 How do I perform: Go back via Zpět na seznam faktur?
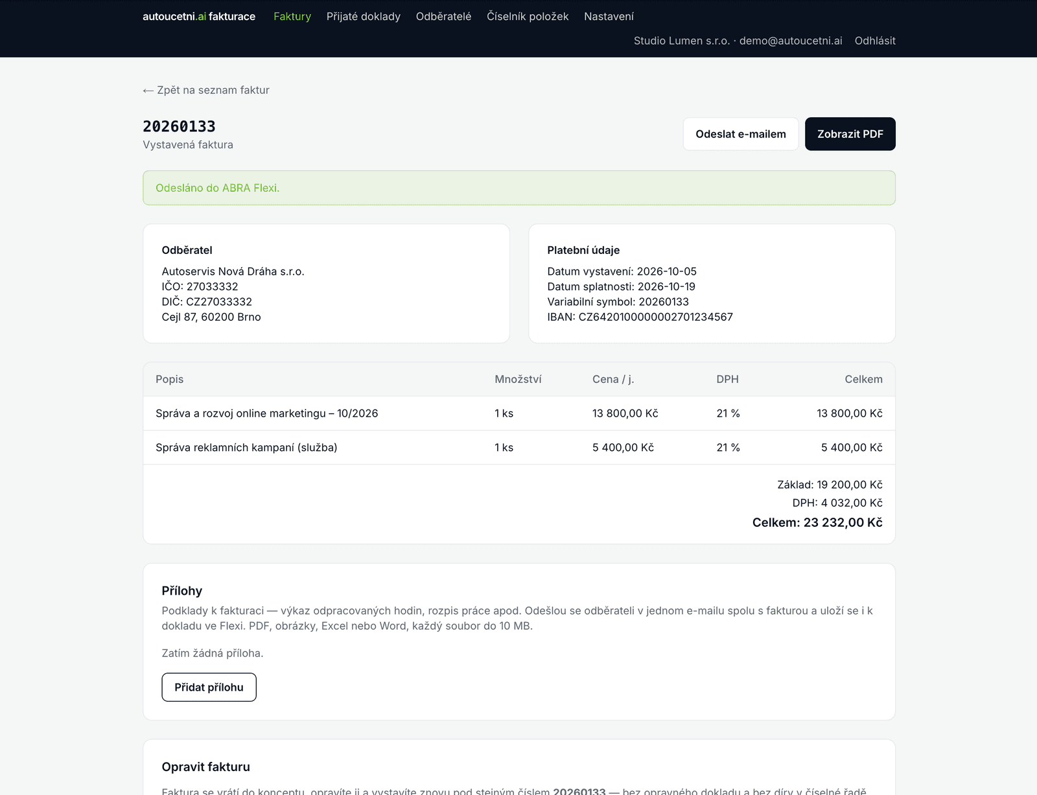pyautogui.click(x=206, y=90)
